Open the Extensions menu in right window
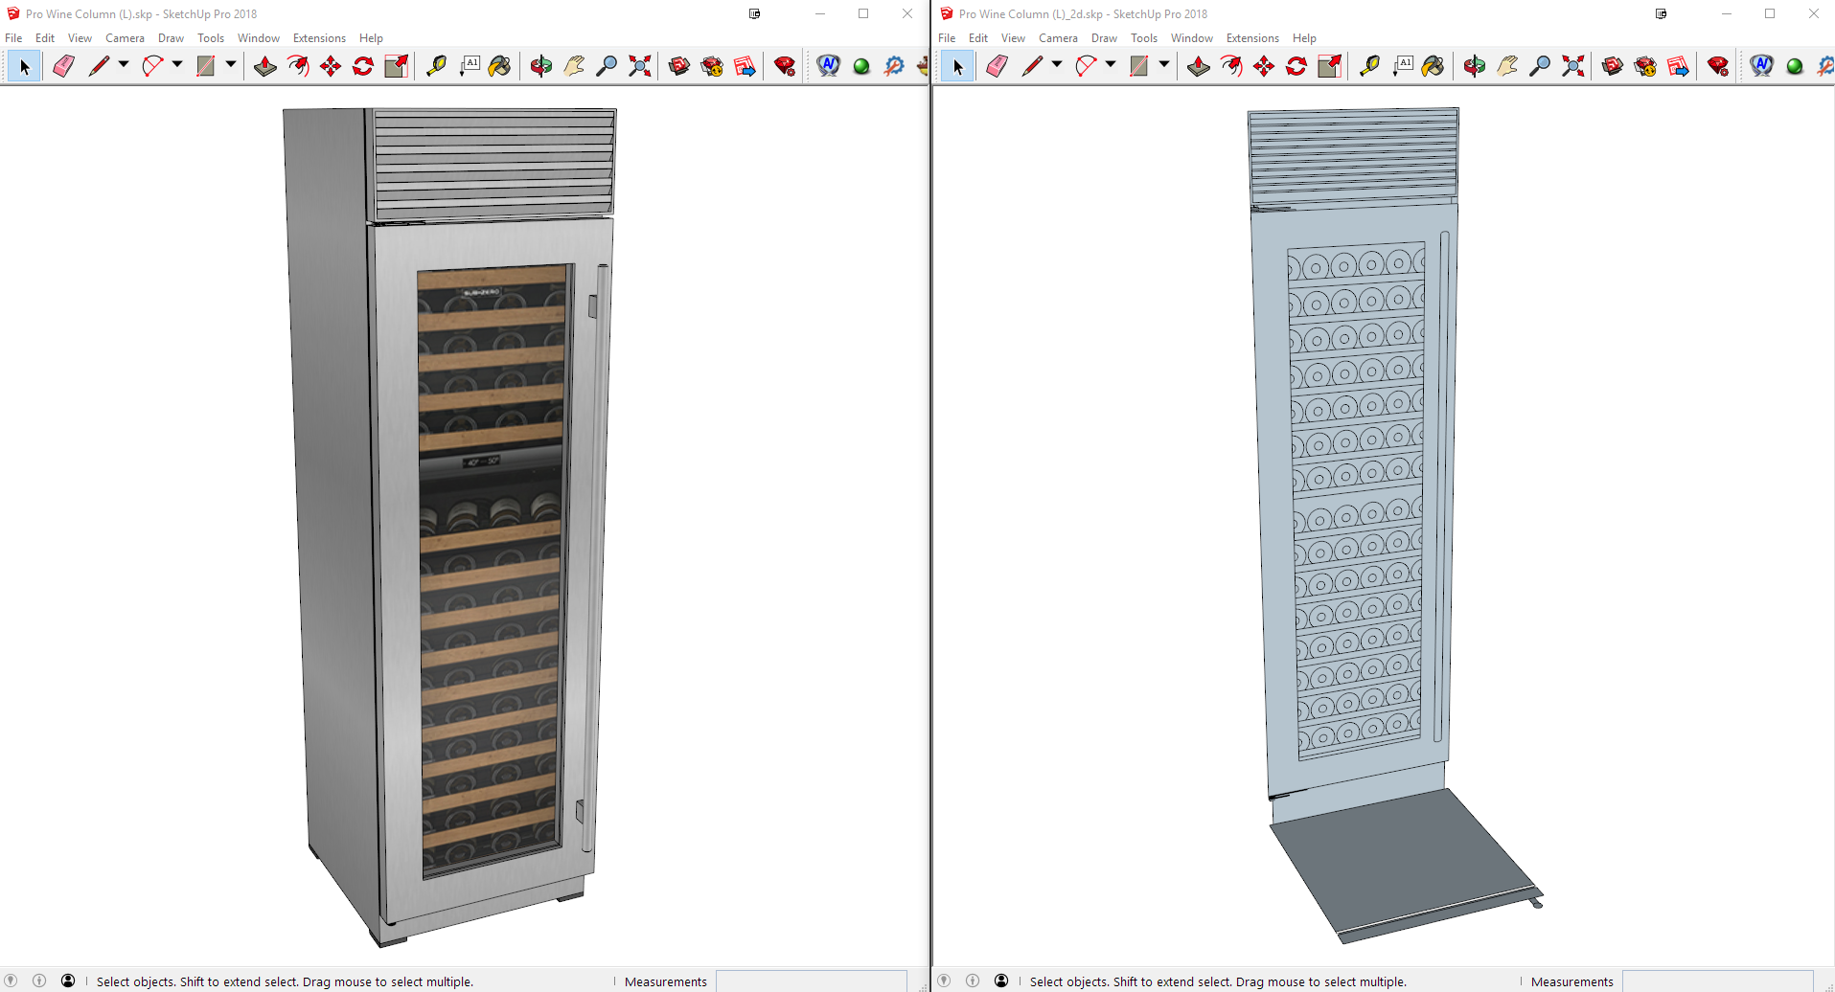The height and width of the screenshot is (992, 1835). [x=1251, y=38]
